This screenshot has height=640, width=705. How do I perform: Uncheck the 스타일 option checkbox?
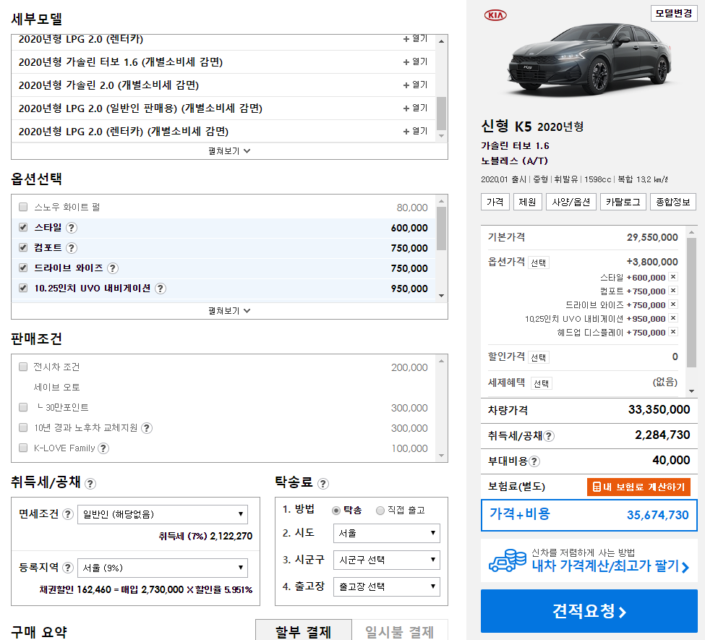point(23,227)
